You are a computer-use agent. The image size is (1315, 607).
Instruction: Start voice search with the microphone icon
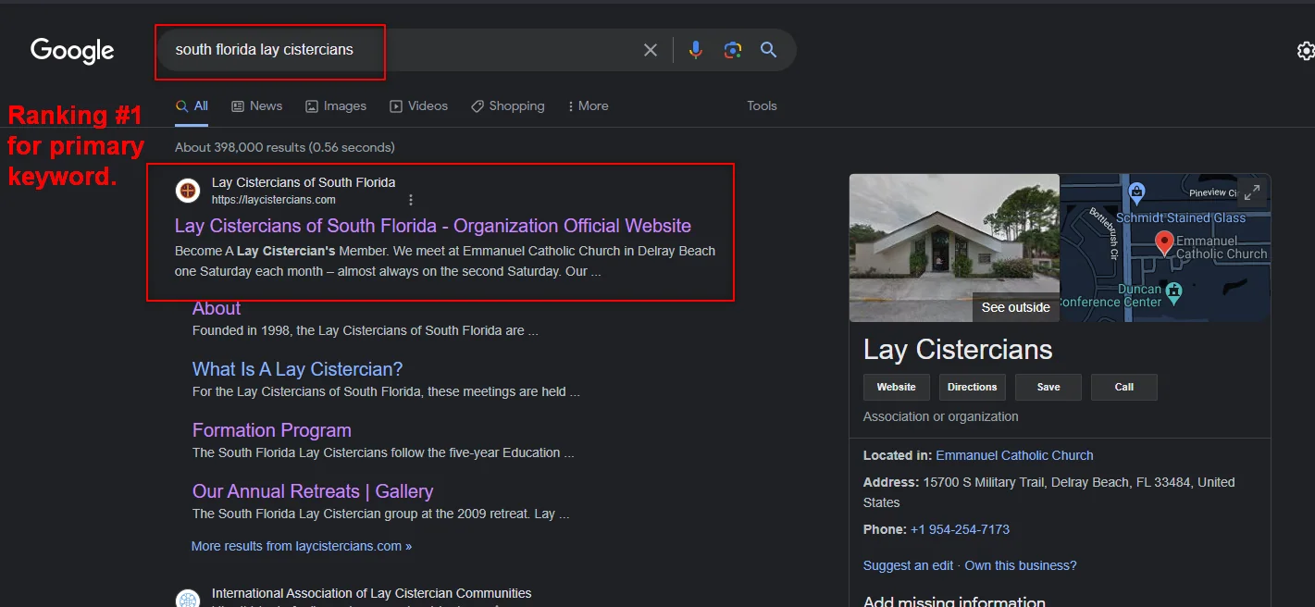click(x=696, y=50)
